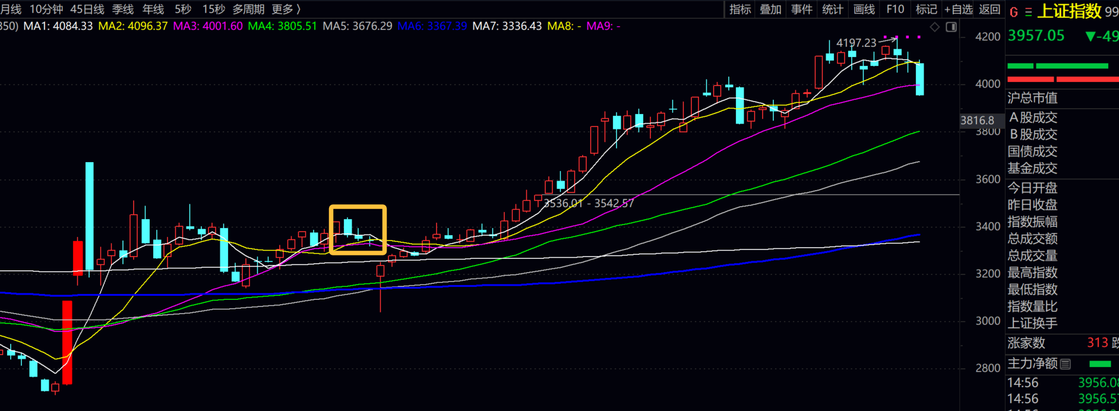Click the red G icon beside 上证指数
Image resolution: width=1119 pixels, height=411 pixels.
1013,12
